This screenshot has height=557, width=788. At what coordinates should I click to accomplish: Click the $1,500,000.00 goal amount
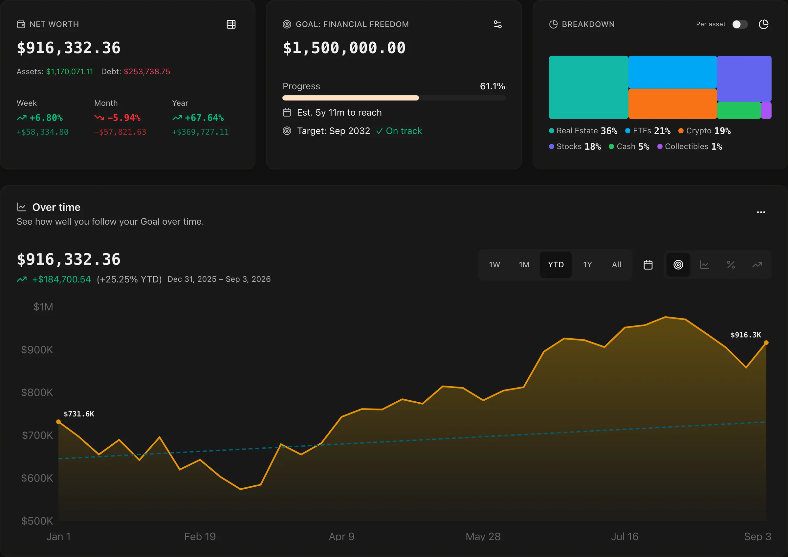coord(344,48)
